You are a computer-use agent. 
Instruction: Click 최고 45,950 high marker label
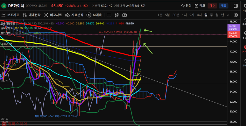click(x=119, y=32)
